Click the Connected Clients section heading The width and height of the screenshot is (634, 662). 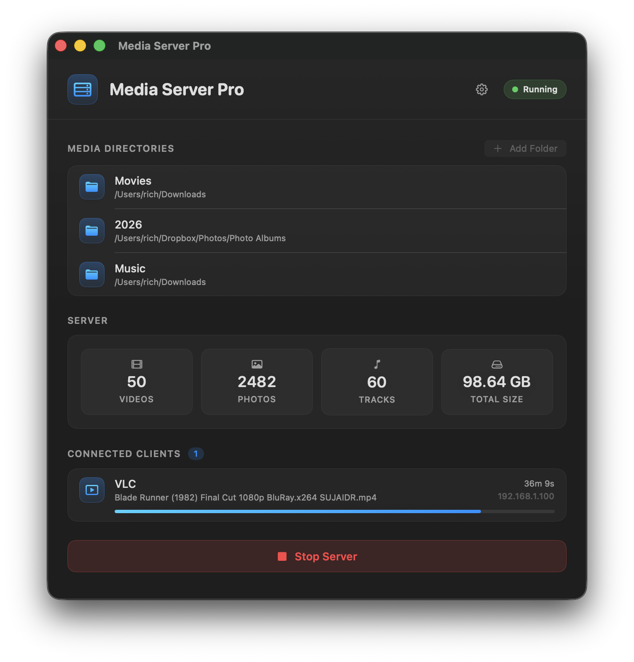pos(124,454)
